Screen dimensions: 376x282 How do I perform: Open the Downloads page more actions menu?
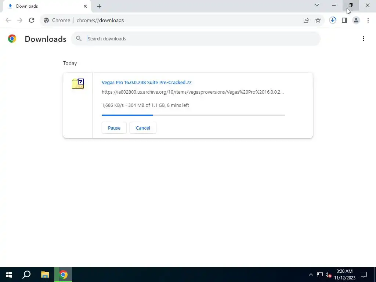[364, 39]
